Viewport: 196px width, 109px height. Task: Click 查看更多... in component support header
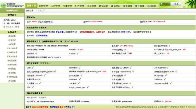pos(45,63)
